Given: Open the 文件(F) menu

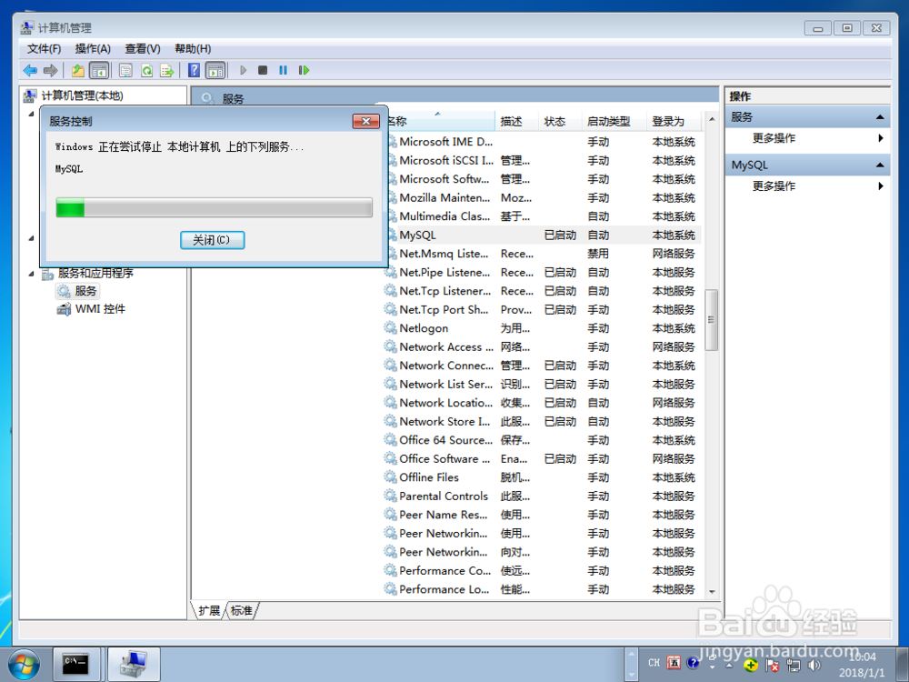Looking at the screenshot, I should click(x=44, y=49).
